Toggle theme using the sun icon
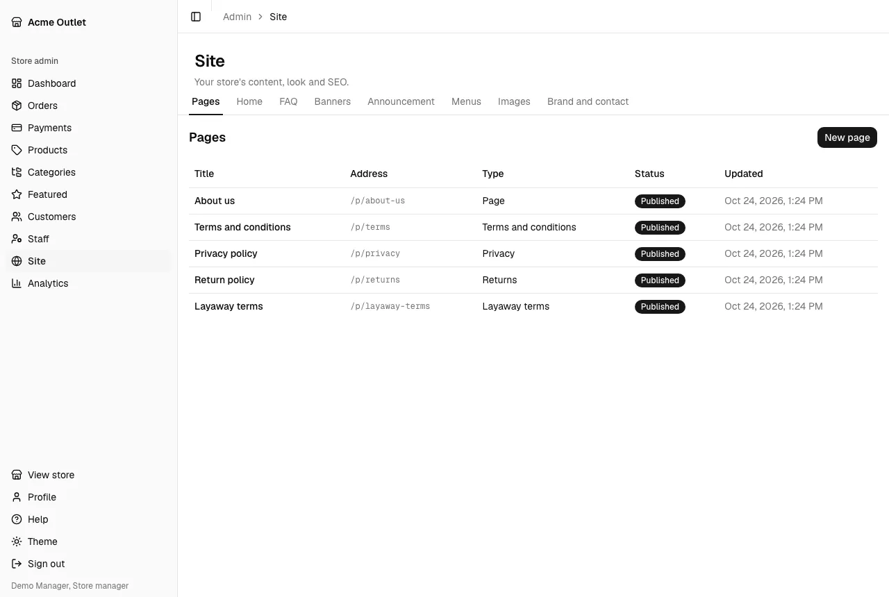 pos(17,541)
